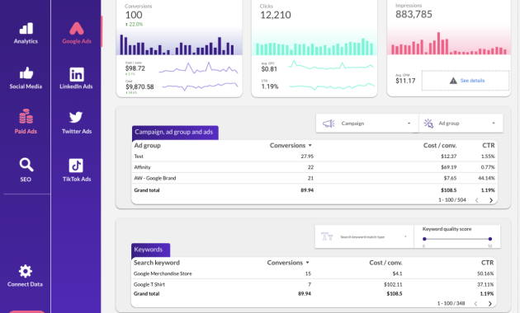Click the 12,210 clicks value
Viewport: 520px width, 313px height.
pos(275,15)
